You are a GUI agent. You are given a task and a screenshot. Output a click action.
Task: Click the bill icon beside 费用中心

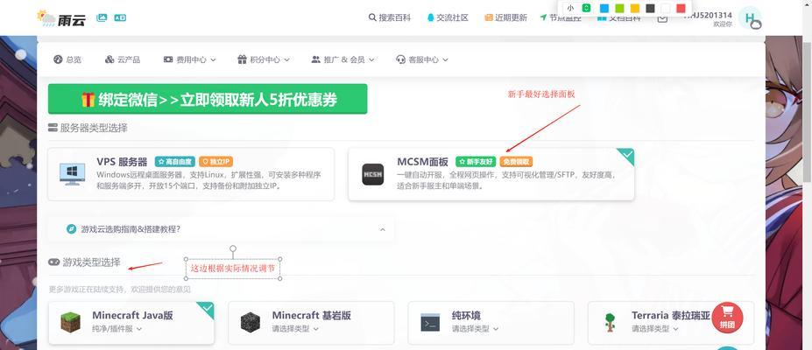(168, 59)
